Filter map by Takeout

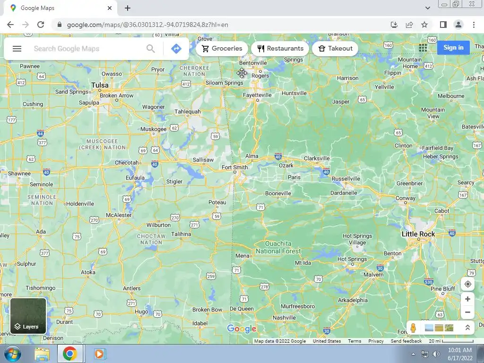click(335, 49)
